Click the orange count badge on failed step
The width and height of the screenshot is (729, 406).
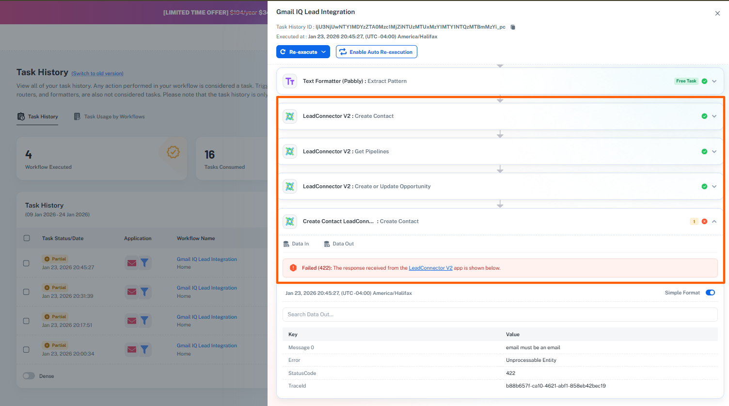[694, 221]
